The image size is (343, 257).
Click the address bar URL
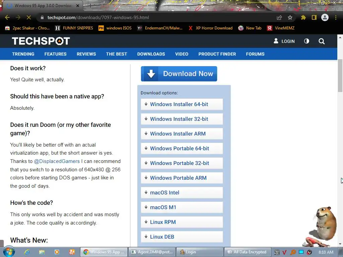pyautogui.click(x=98, y=17)
